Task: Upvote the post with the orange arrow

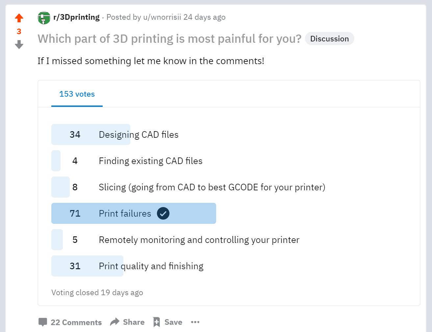Action: click(x=19, y=18)
